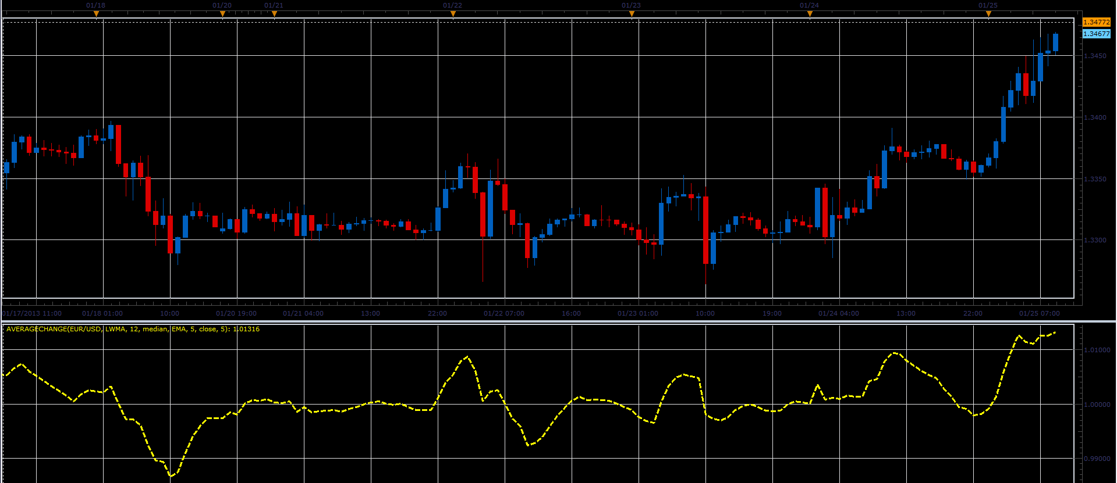The width and height of the screenshot is (1117, 483).
Task: Click the 01/22 07:00 time axis label
Action: point(504,313)
